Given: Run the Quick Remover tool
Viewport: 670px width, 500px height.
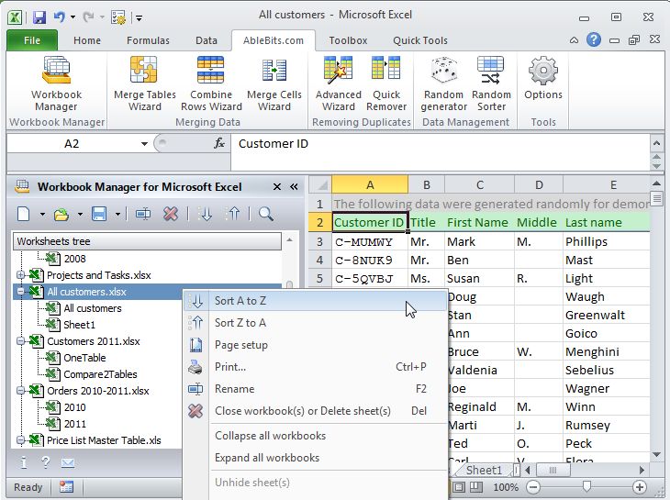Looking at the screenshot, I should [x=386, y=83].
